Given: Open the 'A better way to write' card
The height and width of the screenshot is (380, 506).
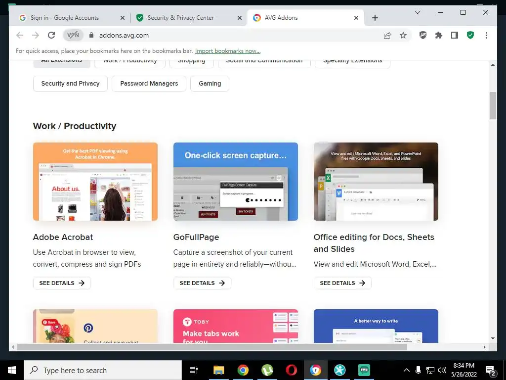Looking at the screenshot, I should tap(376, 326).
